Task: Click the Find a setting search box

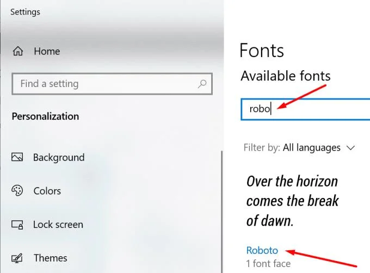Action: [112, 84]
